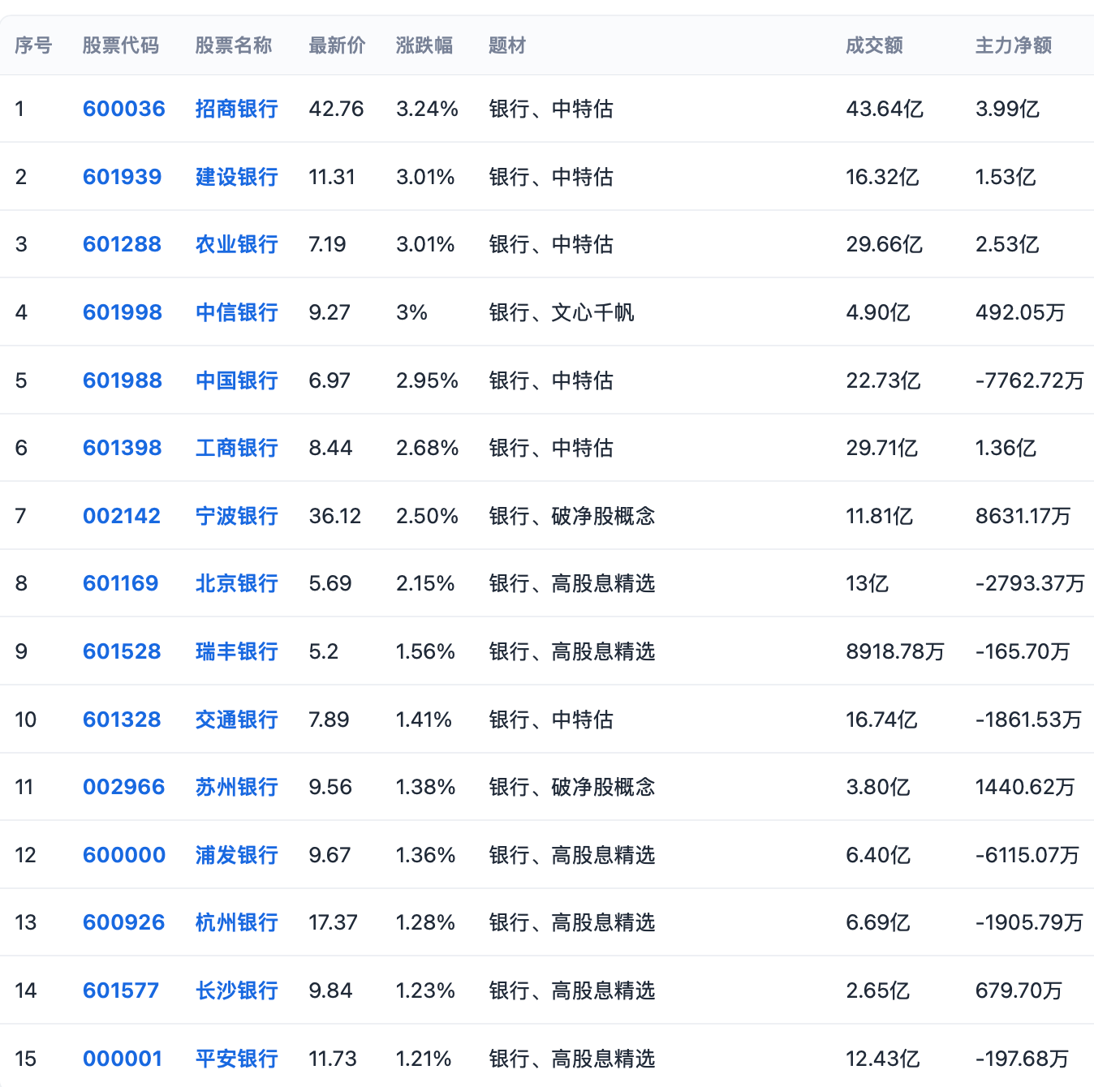Open the 交通银行 link

point(237,720)
